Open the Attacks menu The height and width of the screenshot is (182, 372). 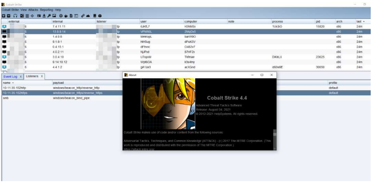point(33,10)
